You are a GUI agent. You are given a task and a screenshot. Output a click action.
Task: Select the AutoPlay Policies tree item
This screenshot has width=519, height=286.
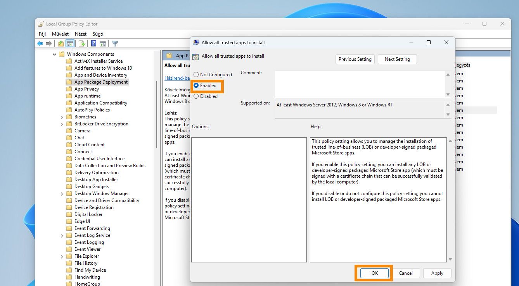(92, 110)
